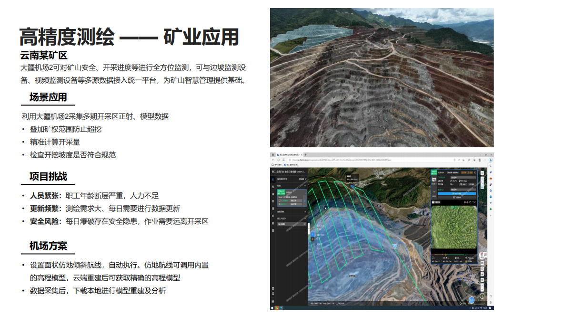
Task: Open the bookmark in the favorites bar
Action: pos(292,165)
